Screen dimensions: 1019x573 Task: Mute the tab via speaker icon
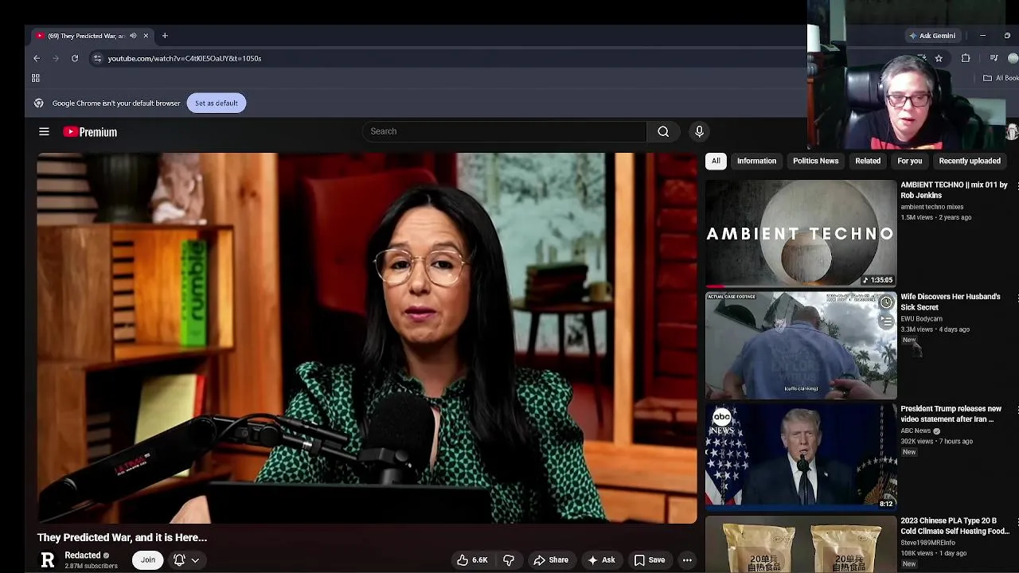tap(133, 36)
